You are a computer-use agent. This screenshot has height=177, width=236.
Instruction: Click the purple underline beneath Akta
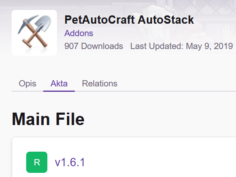[x=59, y=91]
